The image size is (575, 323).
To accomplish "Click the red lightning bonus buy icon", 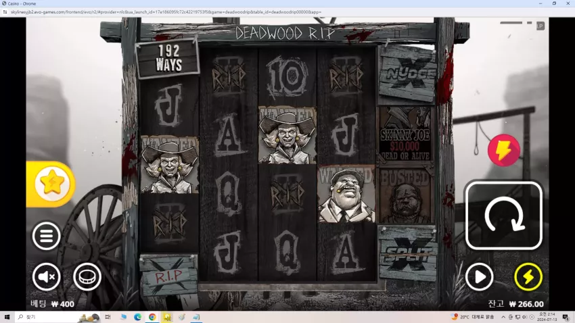I will [x=503, y=150].
